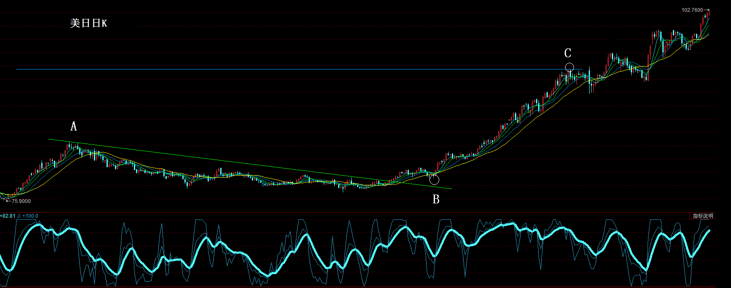Click the circle marker at point C

pyautogui.click(x=569, y=67)
